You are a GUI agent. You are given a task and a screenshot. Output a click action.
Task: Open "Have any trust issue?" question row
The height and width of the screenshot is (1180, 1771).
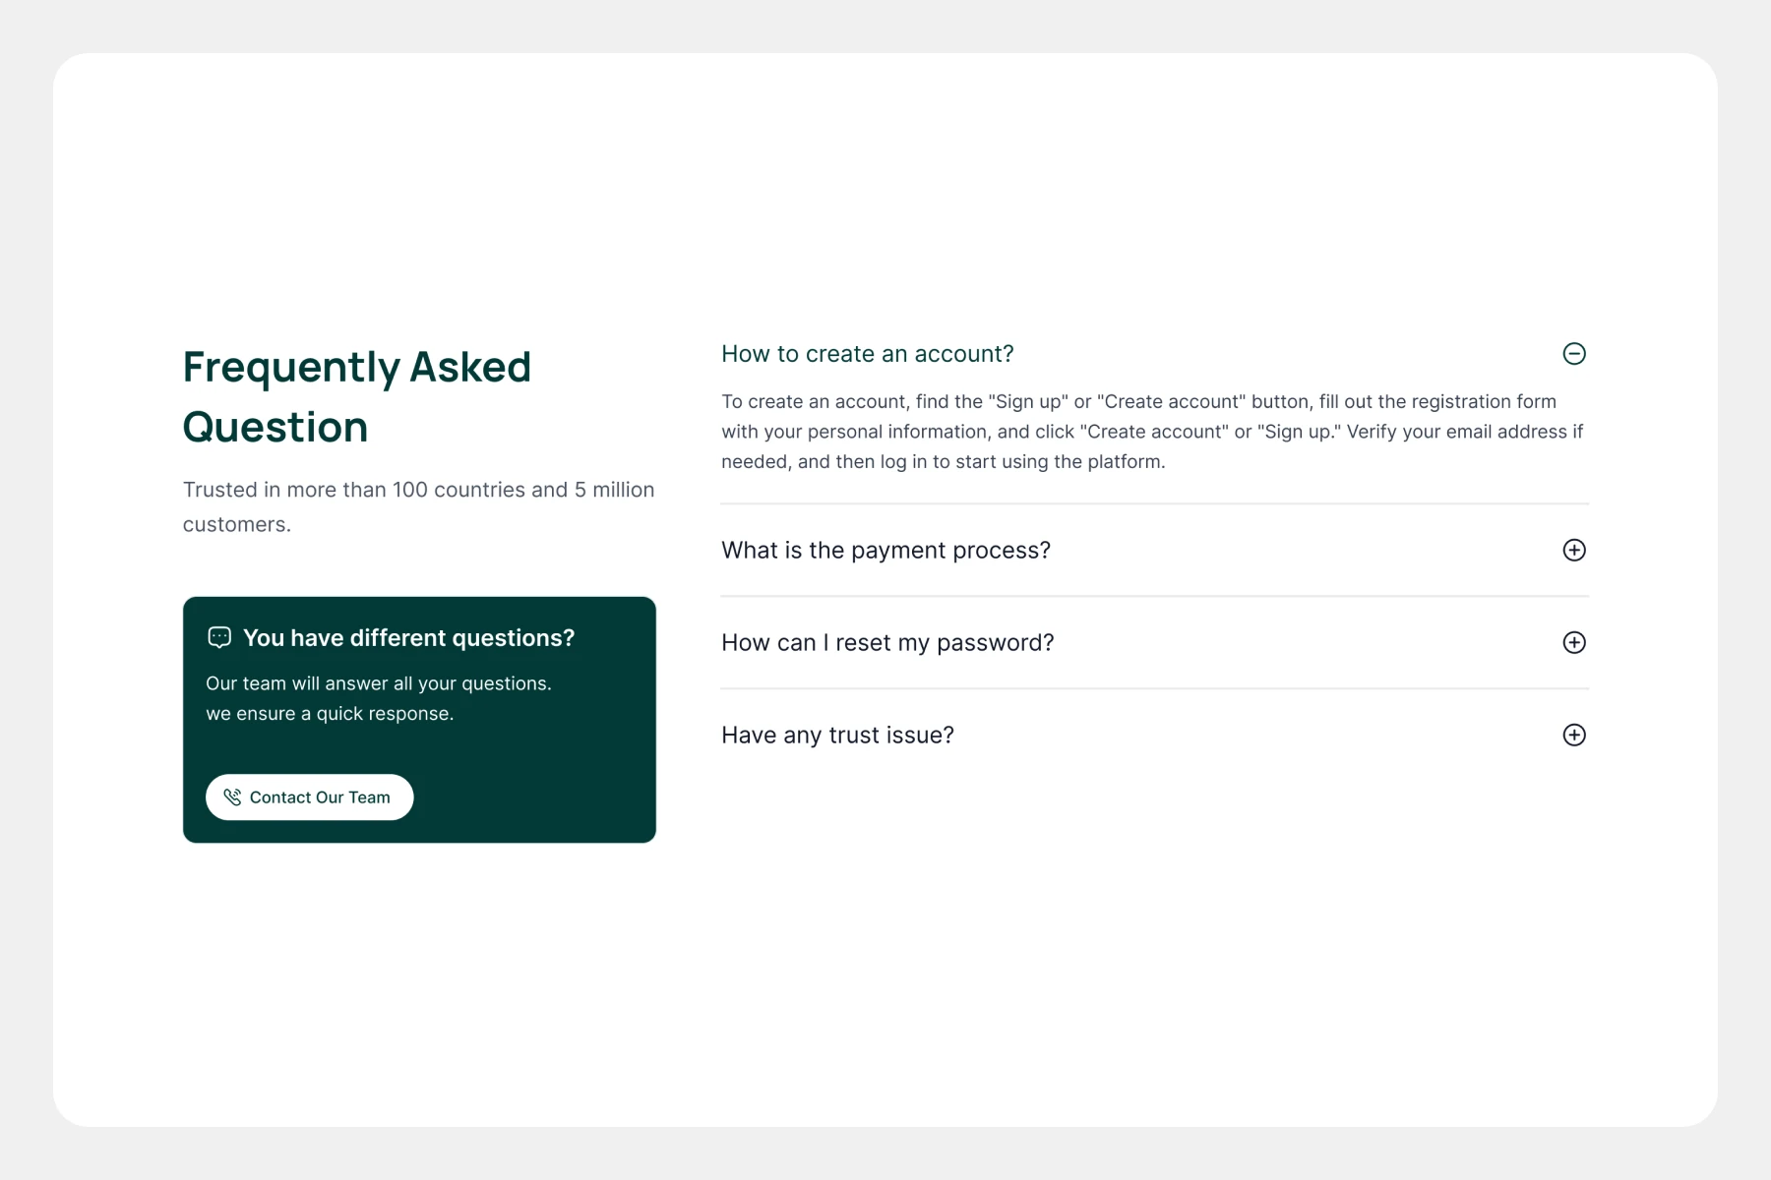[837, 736]
